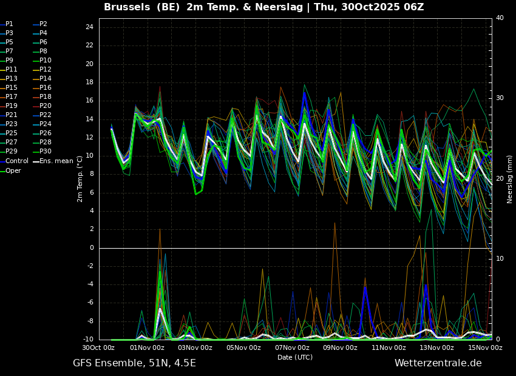
Task: Click the 40 precipitation axis value
Action: pos(500,18)
